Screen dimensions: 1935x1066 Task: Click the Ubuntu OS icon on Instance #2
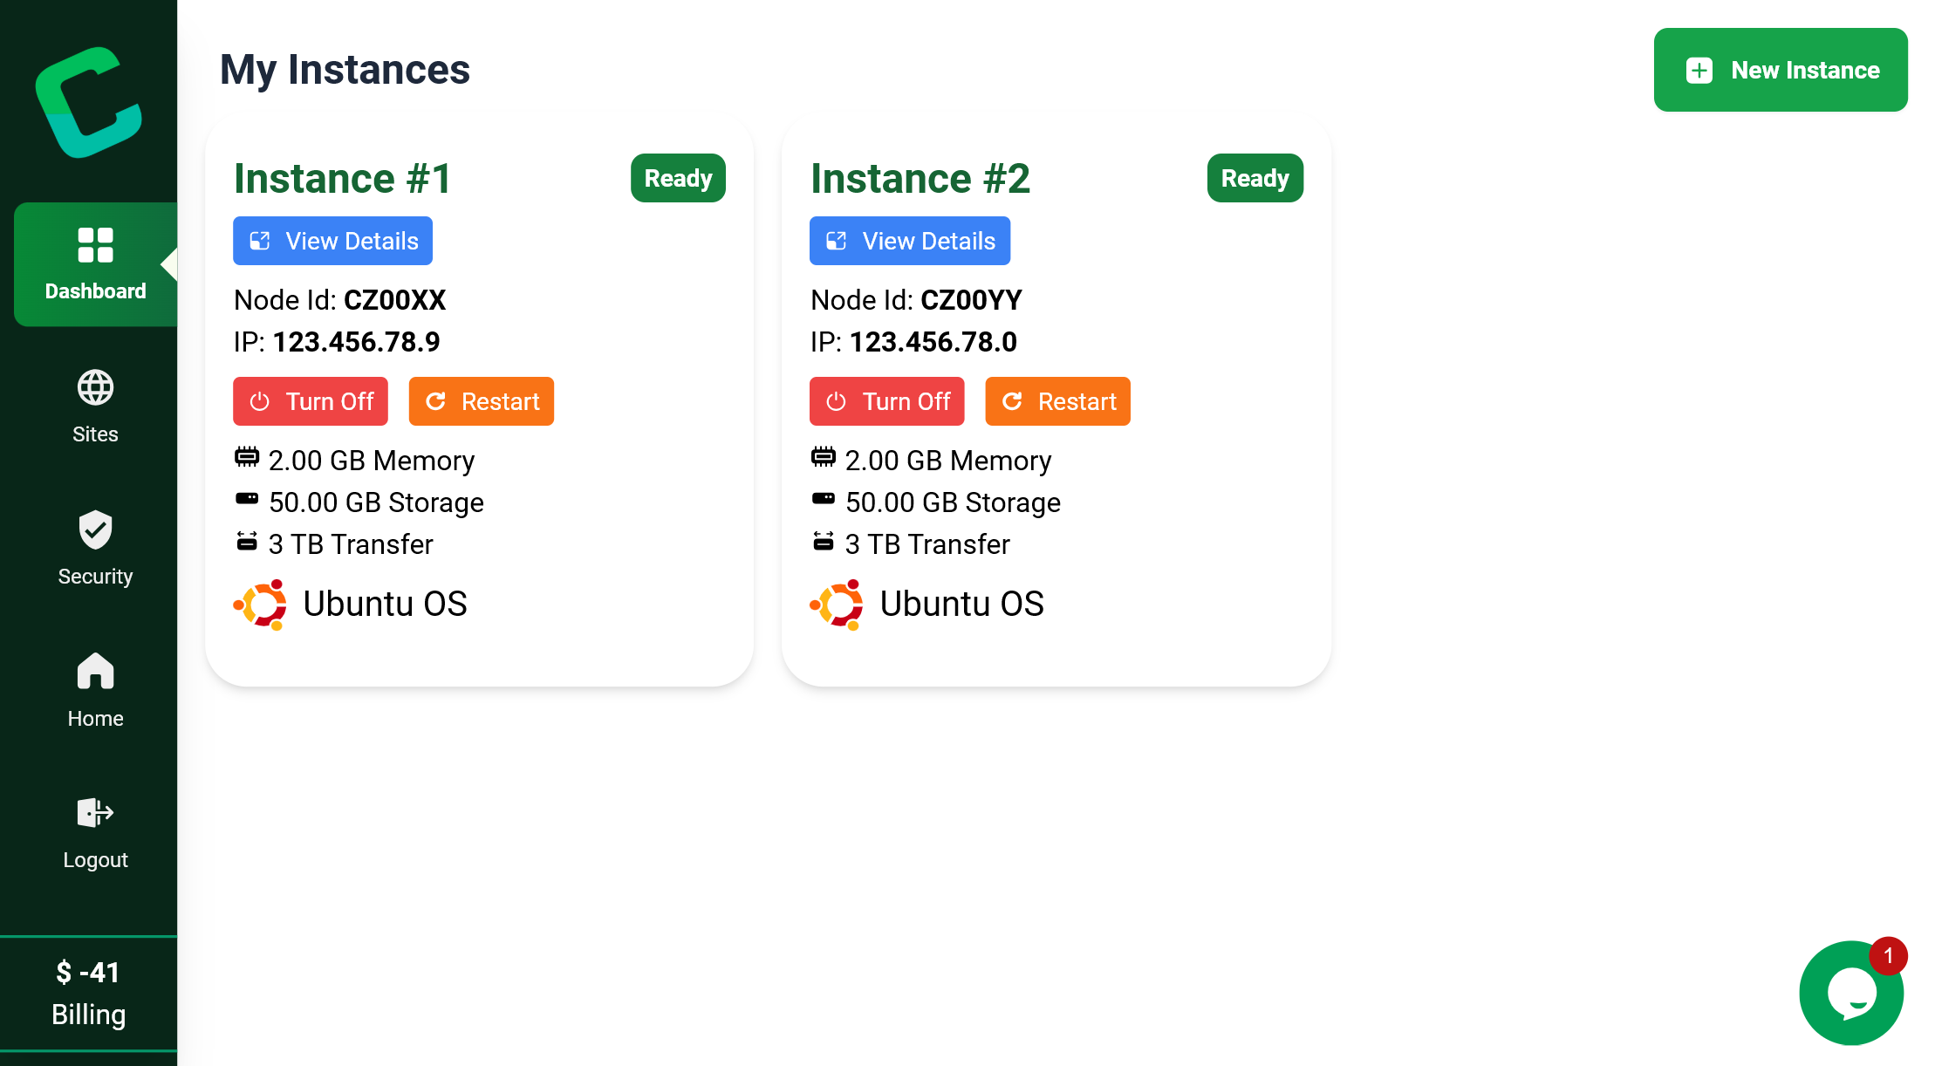click(838, 603)
